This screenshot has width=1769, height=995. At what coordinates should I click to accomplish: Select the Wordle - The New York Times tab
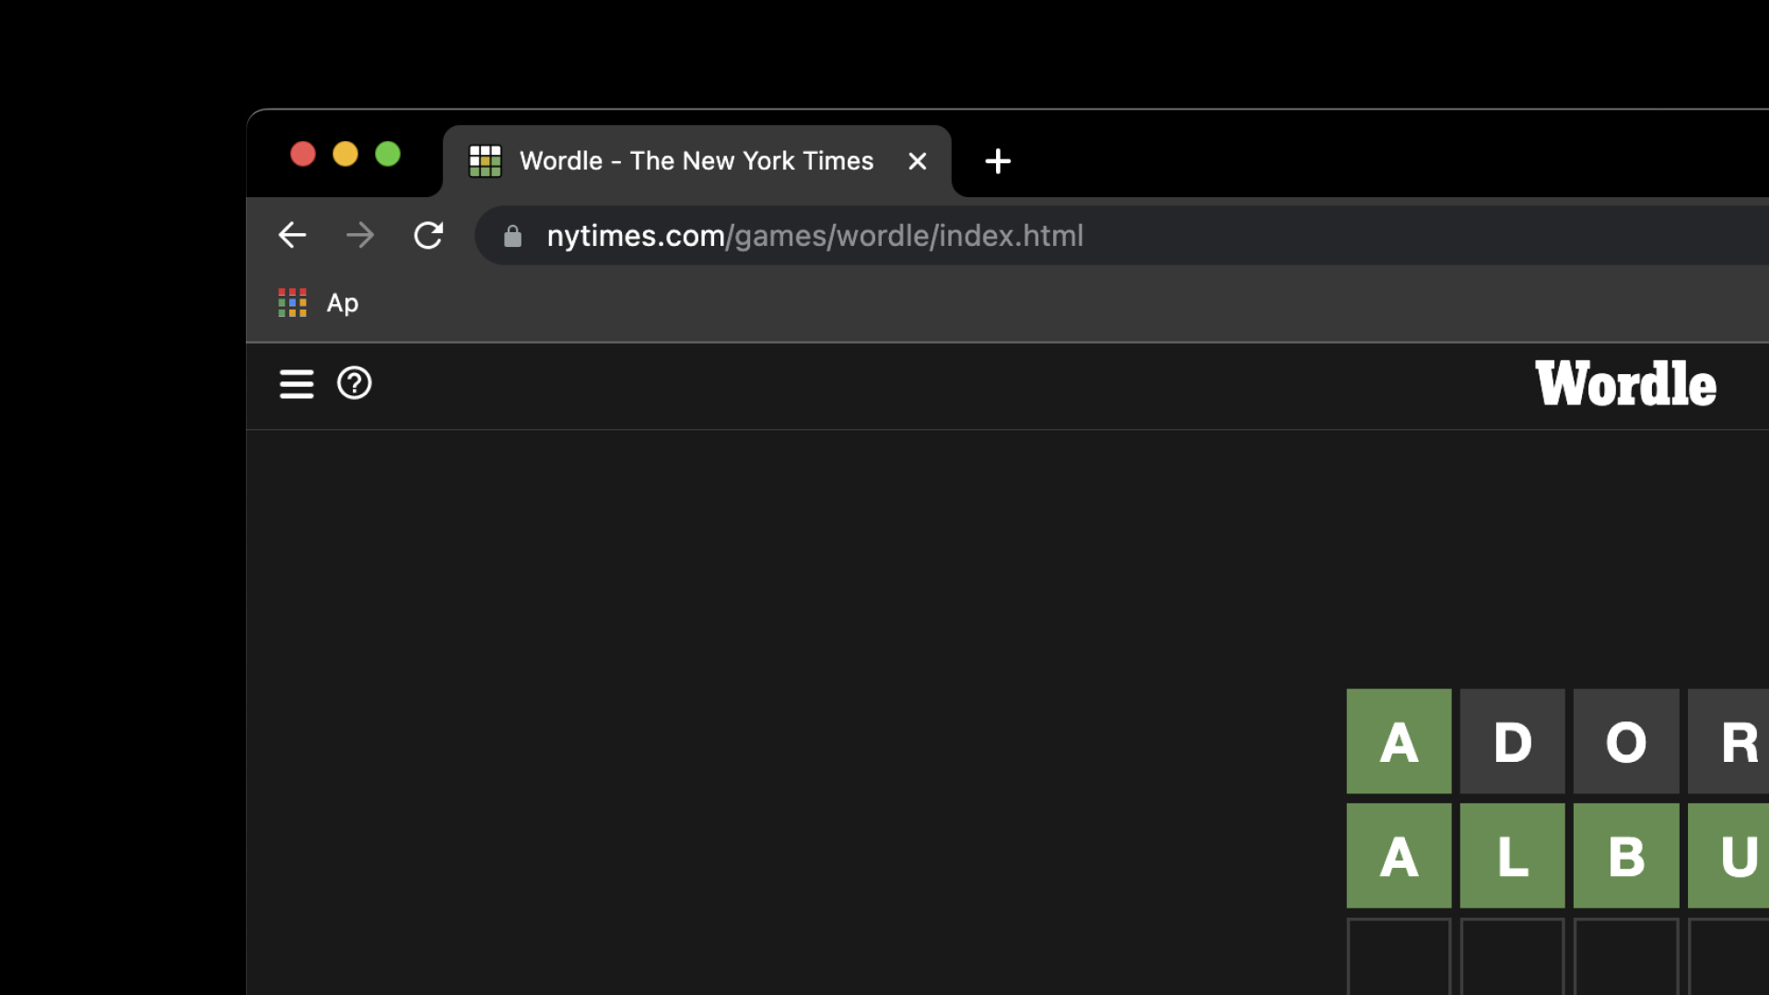click(x=696, y=161)
